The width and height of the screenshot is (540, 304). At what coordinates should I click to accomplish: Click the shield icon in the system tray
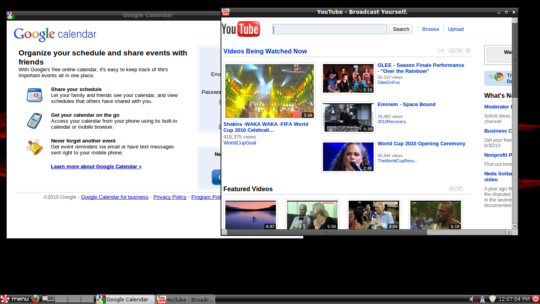pos(493,299)
